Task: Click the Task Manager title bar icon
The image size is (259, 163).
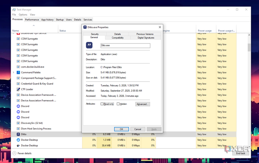Action: pos(14,10)
